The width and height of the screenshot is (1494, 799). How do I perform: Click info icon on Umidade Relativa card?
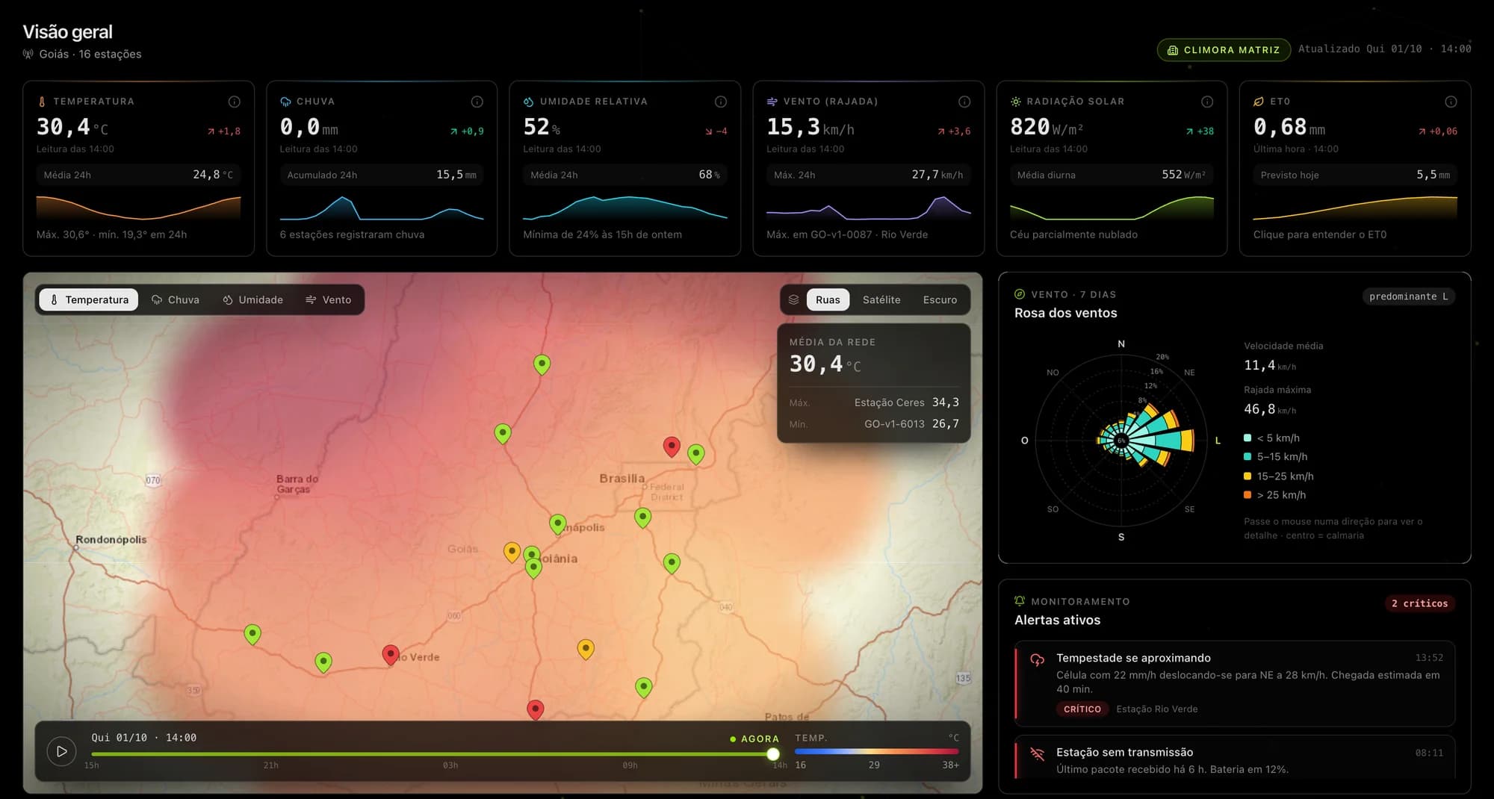720,102
